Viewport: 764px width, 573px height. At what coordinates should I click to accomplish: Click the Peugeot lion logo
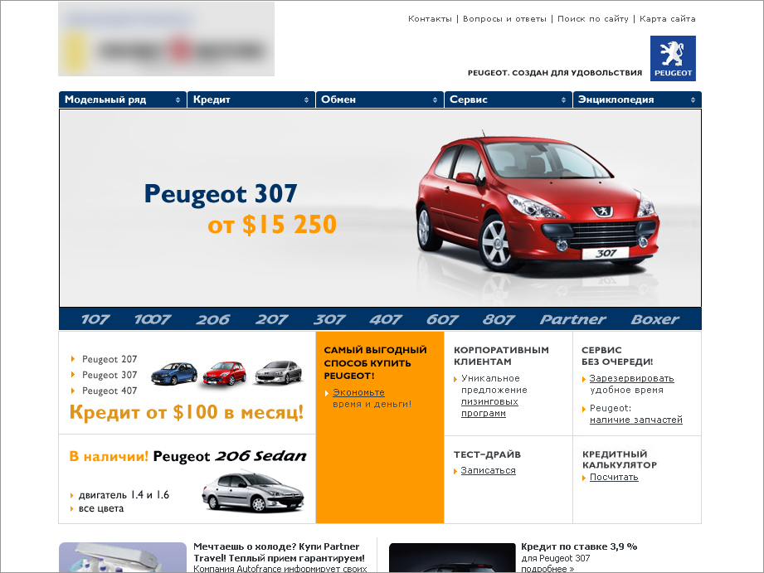[673, 58]
